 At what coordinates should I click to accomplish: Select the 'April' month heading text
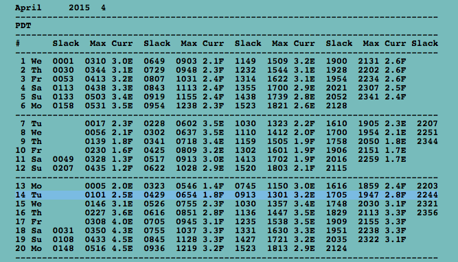coord(28,8)
